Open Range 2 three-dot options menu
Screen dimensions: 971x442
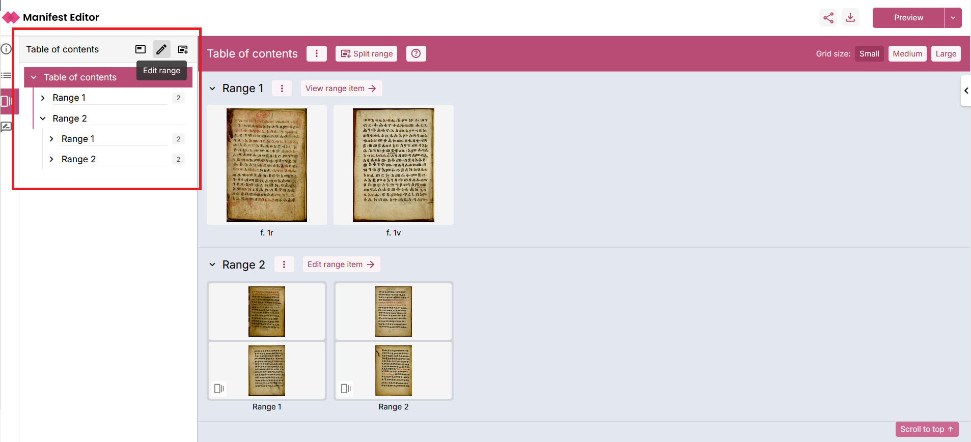pos(284,264)
